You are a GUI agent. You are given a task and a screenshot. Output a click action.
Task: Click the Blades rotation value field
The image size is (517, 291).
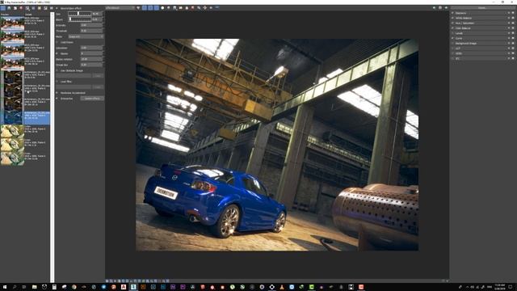(91, 59)
